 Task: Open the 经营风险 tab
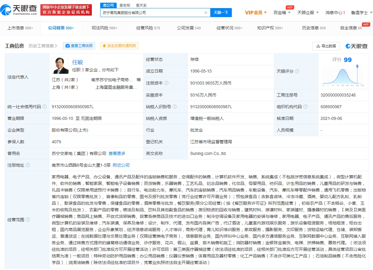click(x=148, y=28)
